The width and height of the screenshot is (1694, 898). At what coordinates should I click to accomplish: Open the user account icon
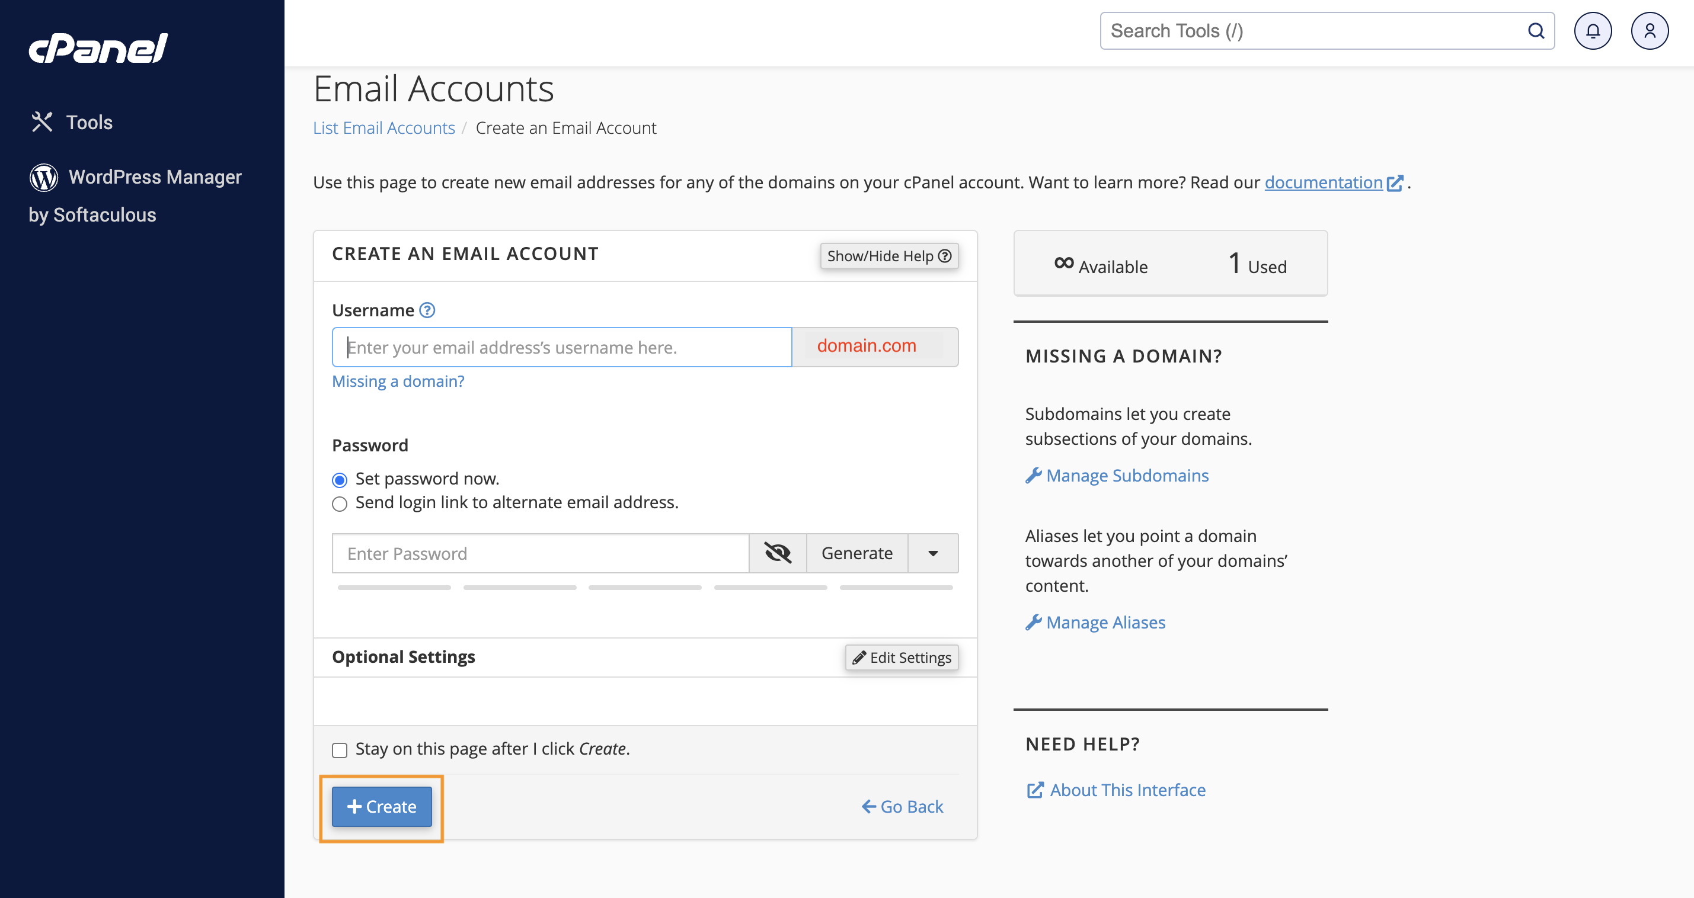[1648, 31]
